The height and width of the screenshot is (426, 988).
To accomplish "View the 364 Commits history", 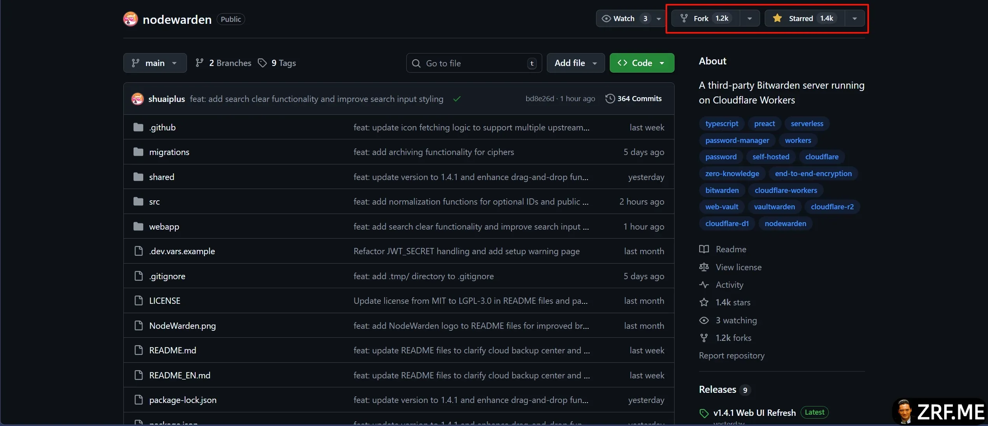I will (x=634, y=99).
